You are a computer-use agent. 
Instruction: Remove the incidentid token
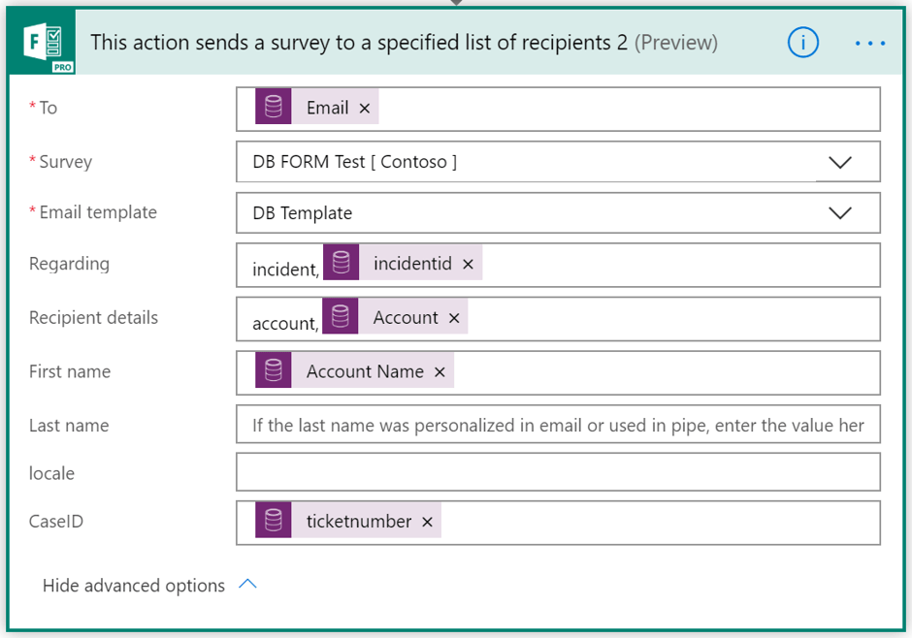point(469,265)
